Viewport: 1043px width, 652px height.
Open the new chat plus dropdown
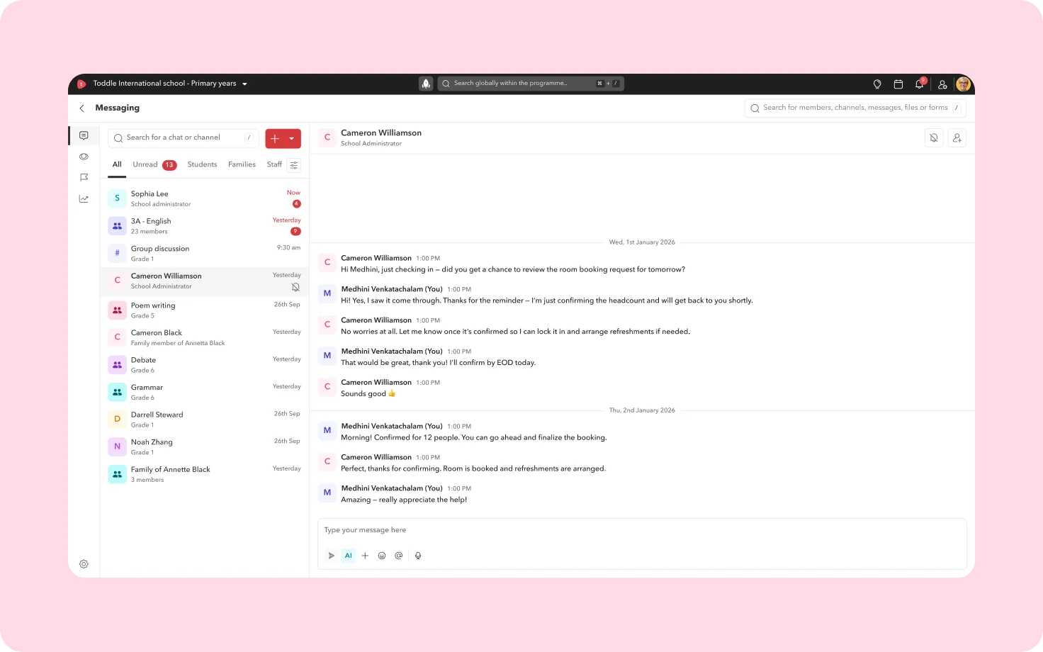283,139
